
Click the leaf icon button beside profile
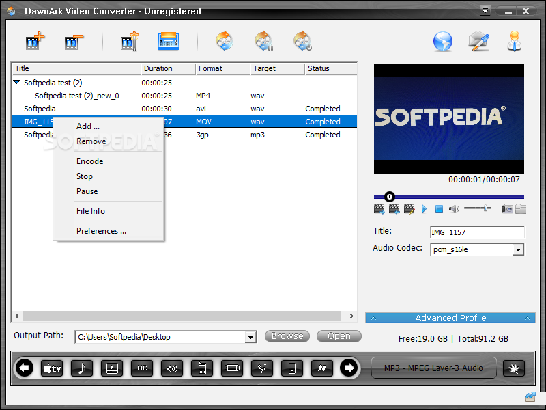pyautogui.click(x=514, y=368)
